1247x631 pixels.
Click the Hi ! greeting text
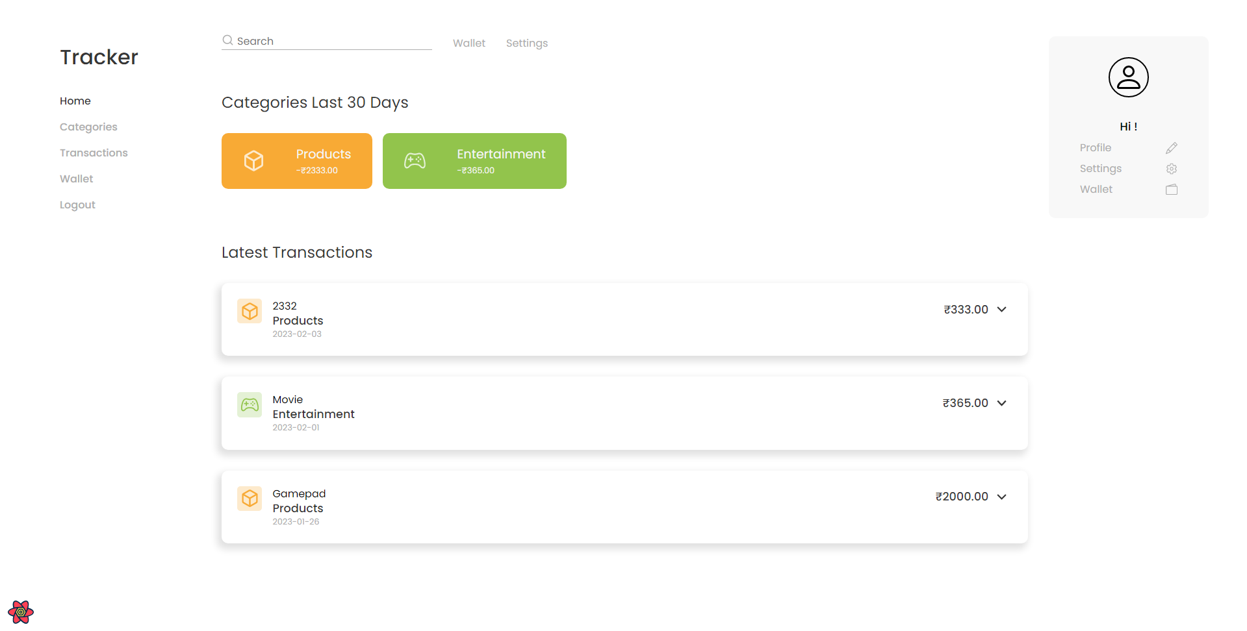[x=1128, y=127]
